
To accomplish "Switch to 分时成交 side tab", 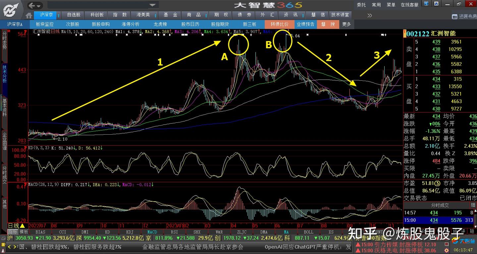I will pyautogui.click(x=4, y=174).
